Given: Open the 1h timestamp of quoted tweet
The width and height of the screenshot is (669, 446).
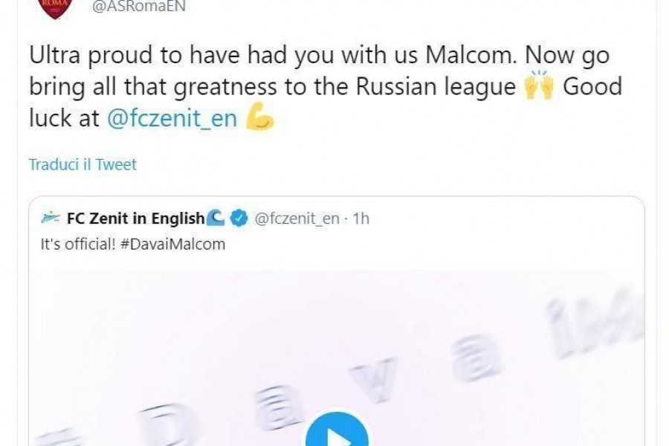Looking at the screenshot, I should tap(361, 219).
